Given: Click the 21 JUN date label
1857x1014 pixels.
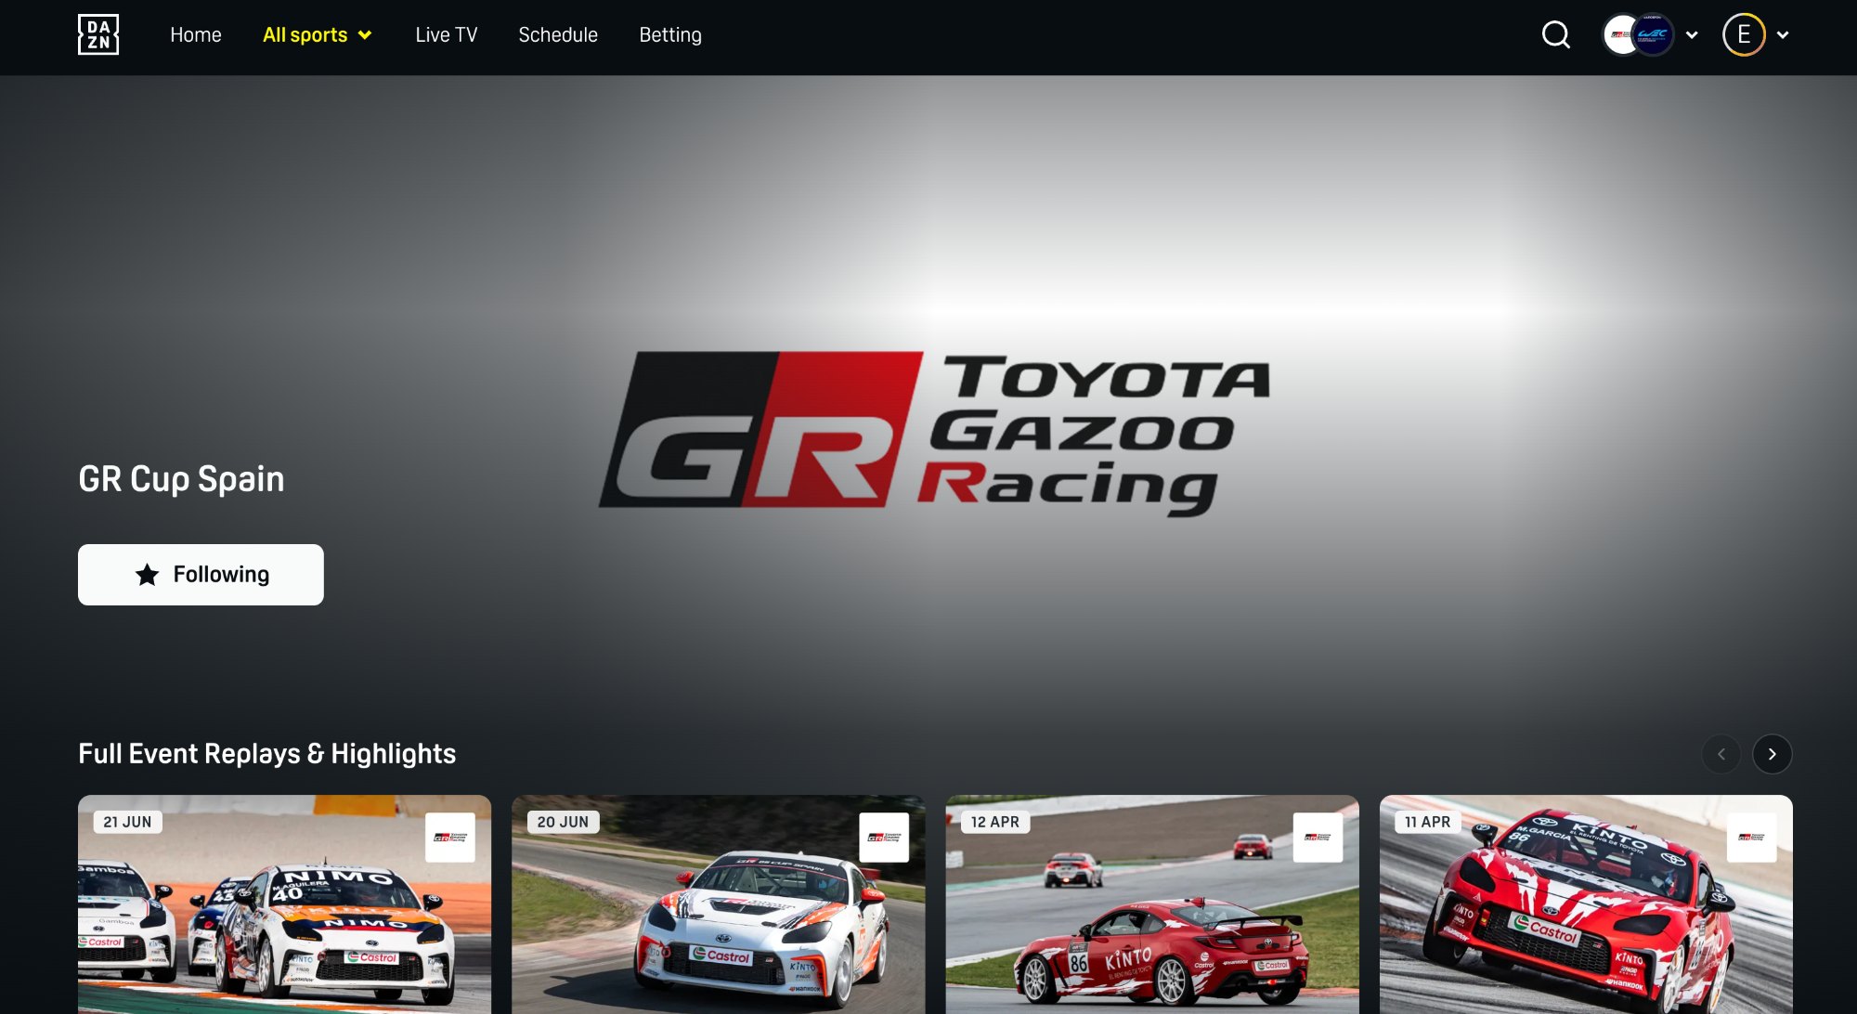Looking at the screenshot, I should point(127,822).
